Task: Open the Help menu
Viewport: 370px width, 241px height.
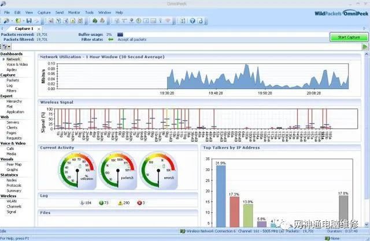Action: 119,13
